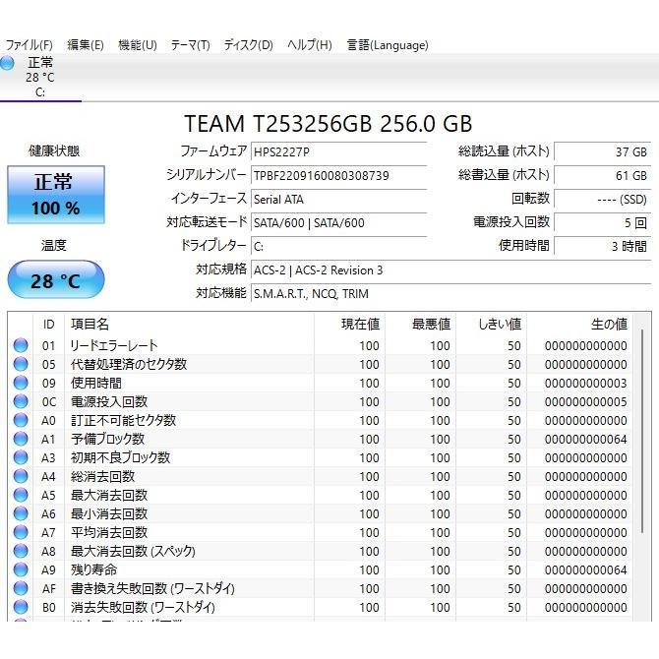Select the 初期不良ブロック数 row name
Viewport: 659px width, 659px height.
point(120,457)
